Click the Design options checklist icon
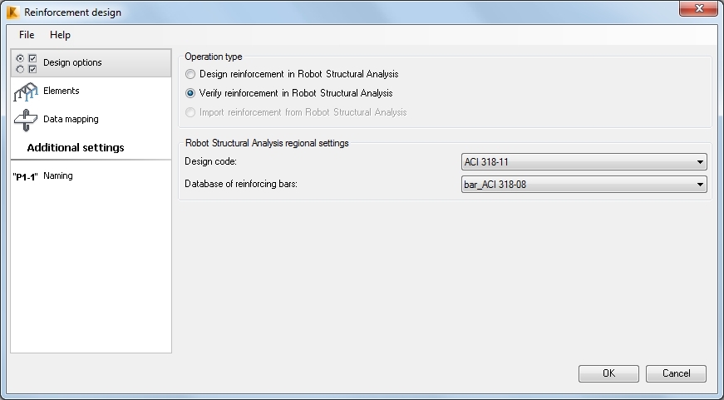Image resolution: width=724 pixels, height=400 pixels. [x=26, y=63]
